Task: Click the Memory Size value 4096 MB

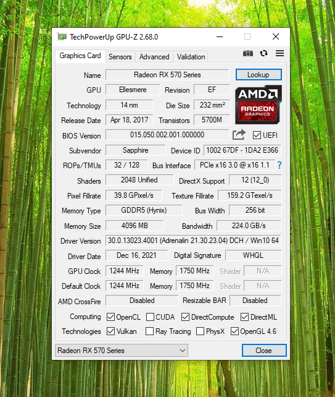Action: click(x=134, y=225)
